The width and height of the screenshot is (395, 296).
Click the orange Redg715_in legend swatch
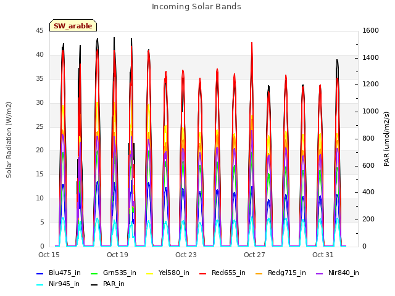pyautogui.click(x=259, y=274)
